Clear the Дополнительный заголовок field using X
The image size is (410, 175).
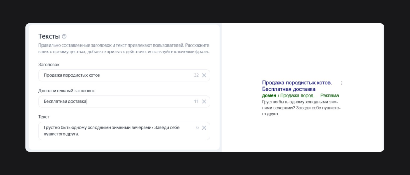pyautogui.click(x=204, y=101)
